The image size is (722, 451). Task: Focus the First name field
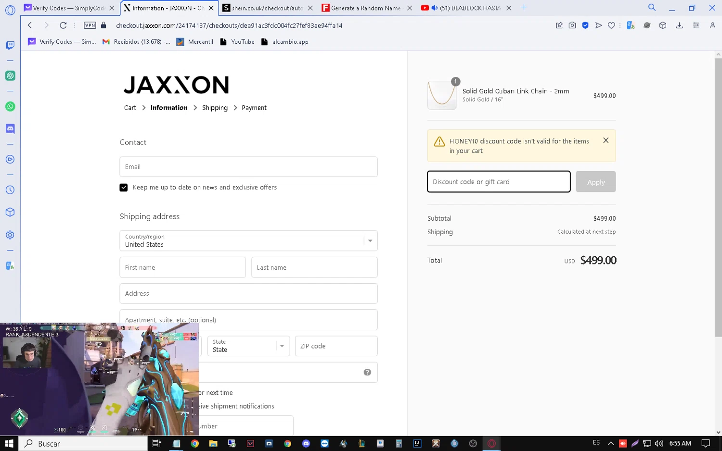pos(182,267)
